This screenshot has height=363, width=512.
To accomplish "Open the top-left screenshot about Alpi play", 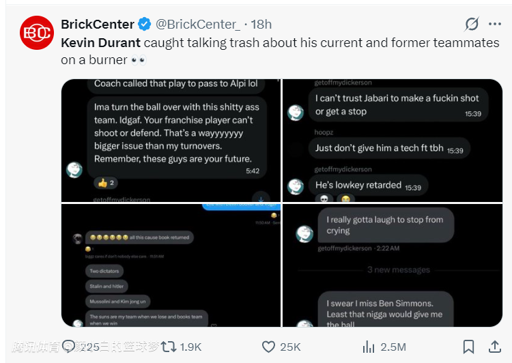I will click(171, 140).
